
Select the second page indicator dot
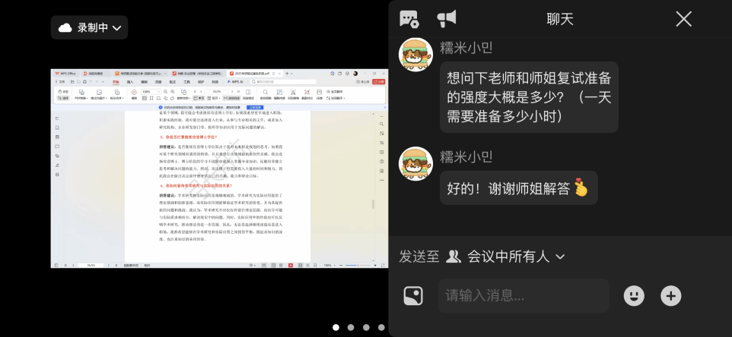(x=351, y=328)
